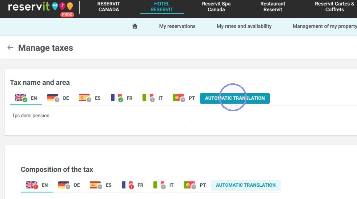Click the Tps demi pension name field
Viewport: 357px width, 199px height.
(100, 116)
